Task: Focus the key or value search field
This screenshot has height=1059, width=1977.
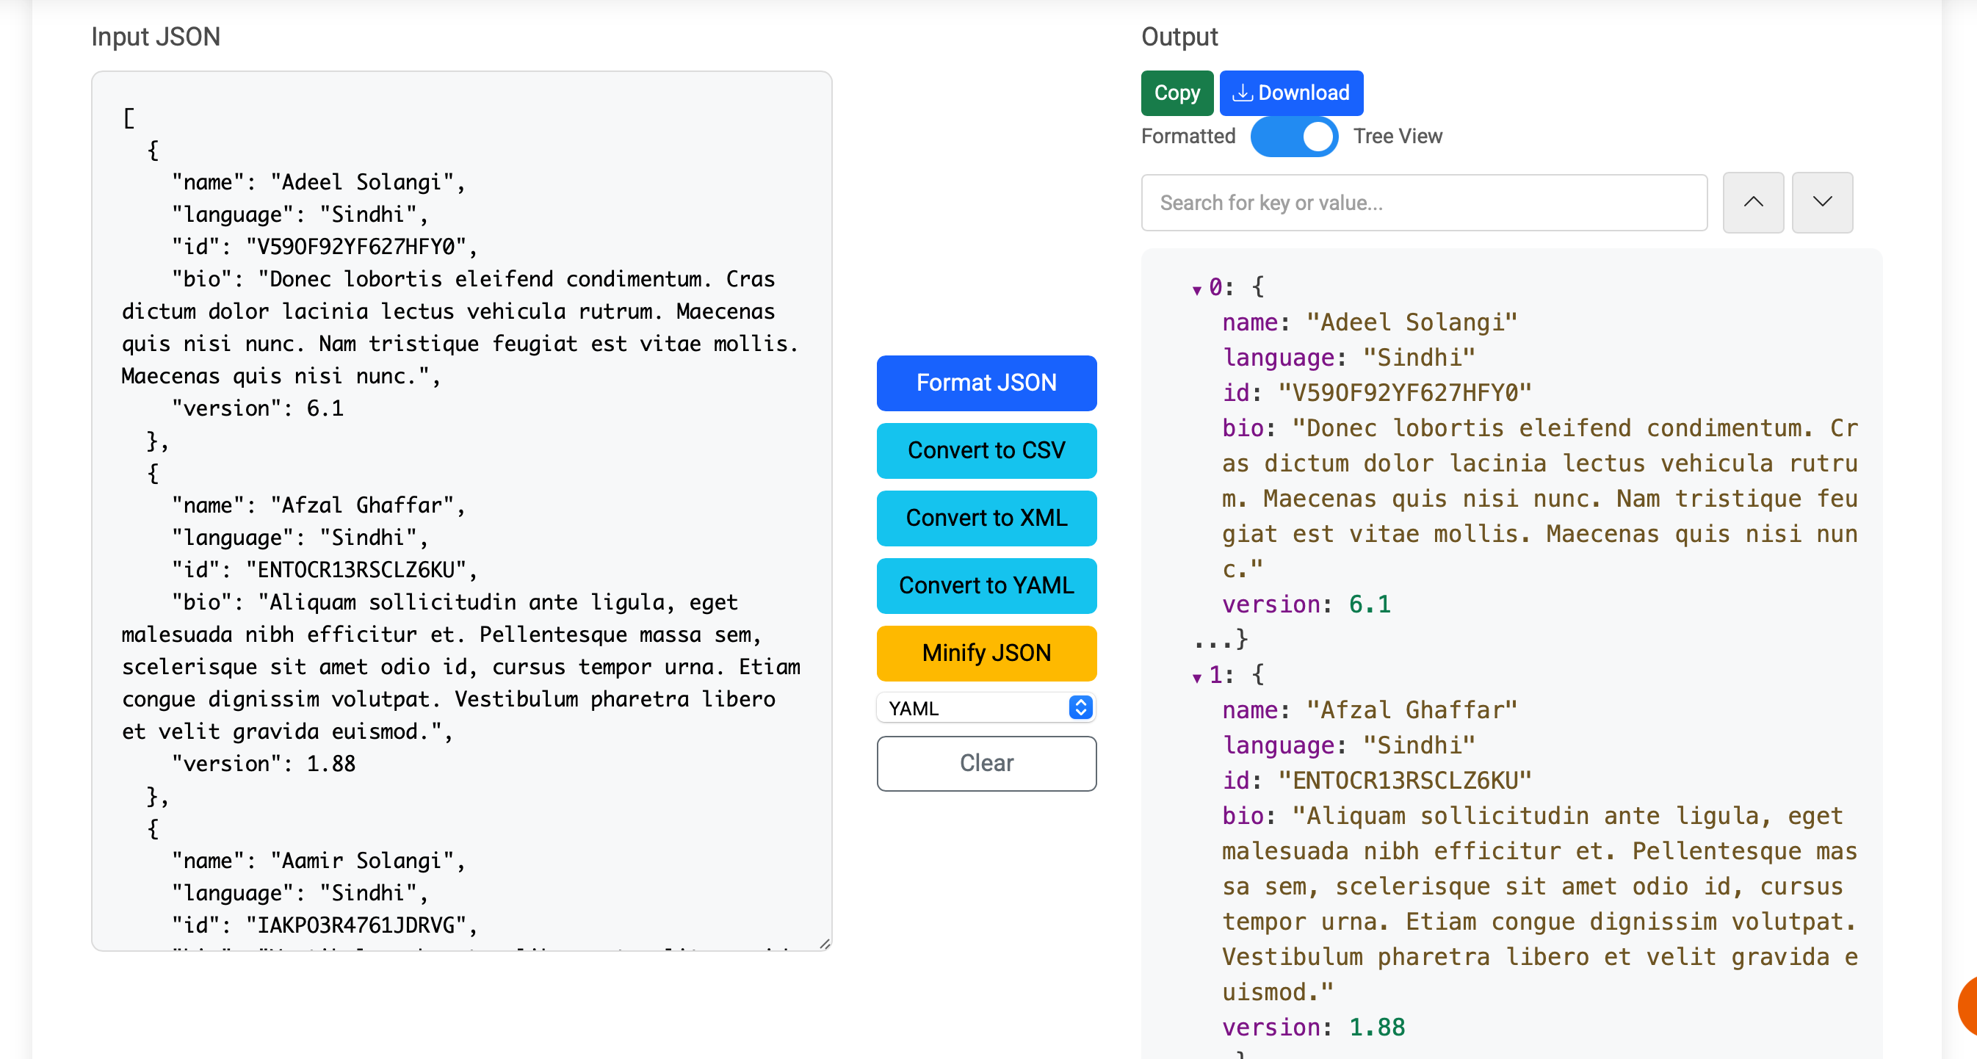Action: tap(1424, 203)
